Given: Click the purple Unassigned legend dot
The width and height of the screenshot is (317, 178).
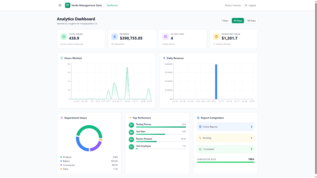Looking at the screenshot, I should coord(61,165).
